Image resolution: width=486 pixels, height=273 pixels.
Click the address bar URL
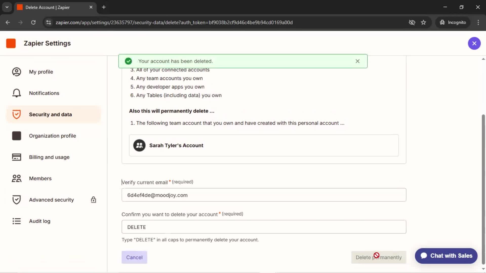click(174, 22)
